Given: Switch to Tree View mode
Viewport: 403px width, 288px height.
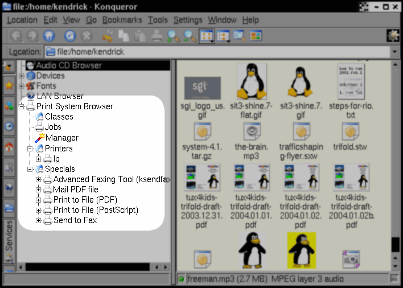Looking at the screenshot, I should (x=223, y=36).
